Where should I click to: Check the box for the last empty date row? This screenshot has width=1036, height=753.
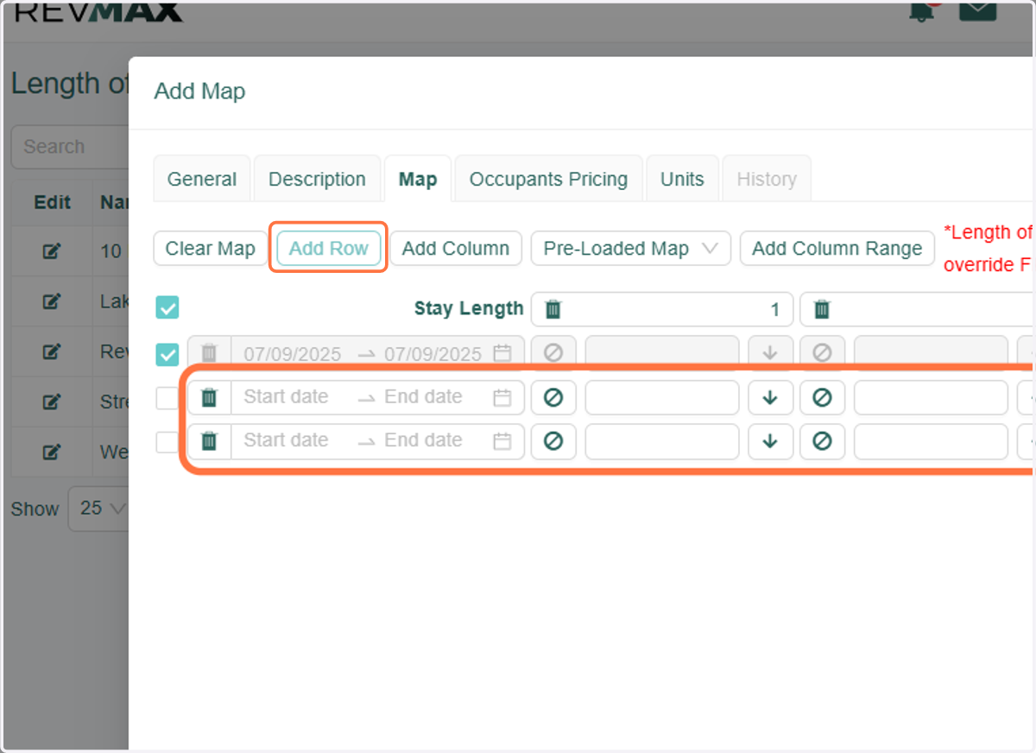[x=167, y=441]
